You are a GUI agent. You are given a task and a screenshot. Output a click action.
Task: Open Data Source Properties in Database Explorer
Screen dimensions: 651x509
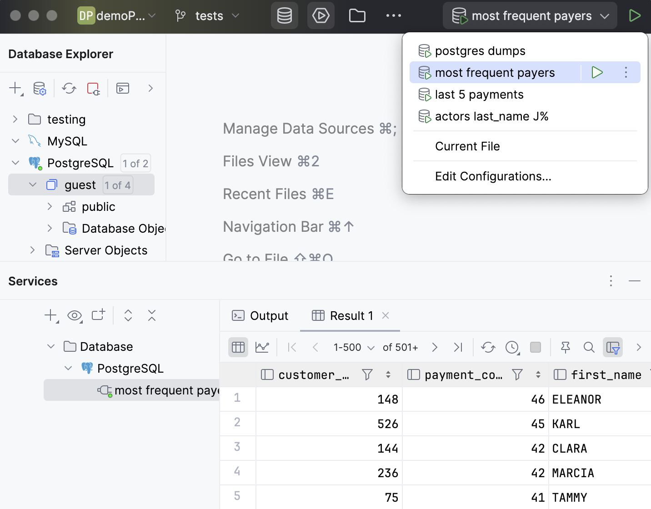pyautogui.click(x=40, y=88)
